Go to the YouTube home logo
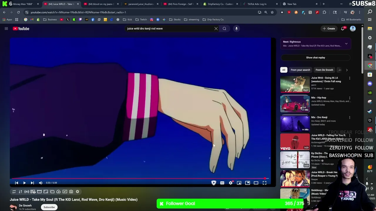 point(21,28)
